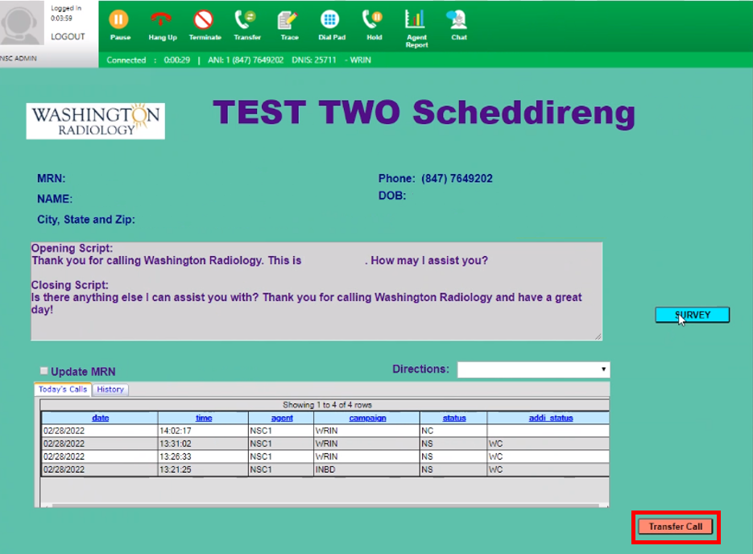Select the 13:31:02 time cell
This screenshot has height=554, width=753.
click(203, 444)
